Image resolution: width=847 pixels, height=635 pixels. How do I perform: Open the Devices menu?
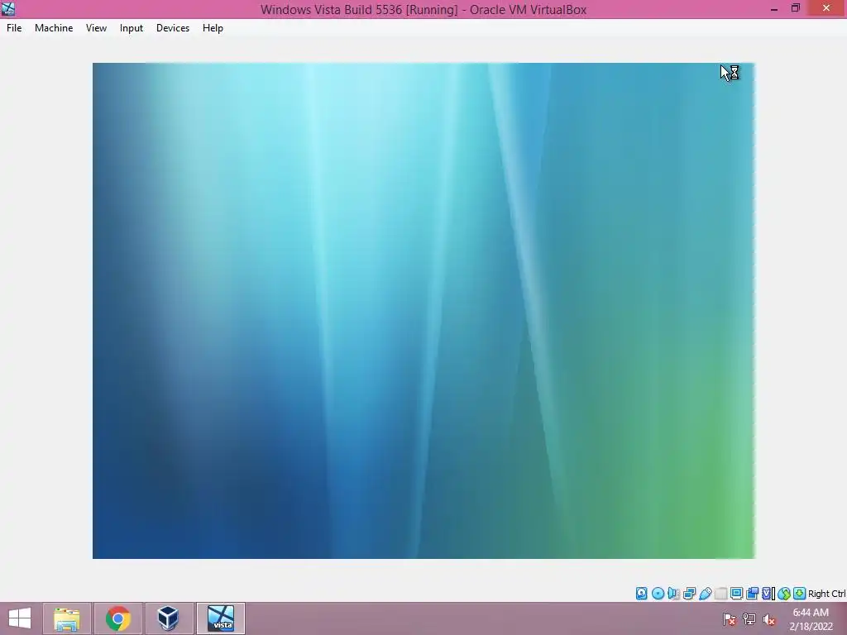tap(173, 28)
